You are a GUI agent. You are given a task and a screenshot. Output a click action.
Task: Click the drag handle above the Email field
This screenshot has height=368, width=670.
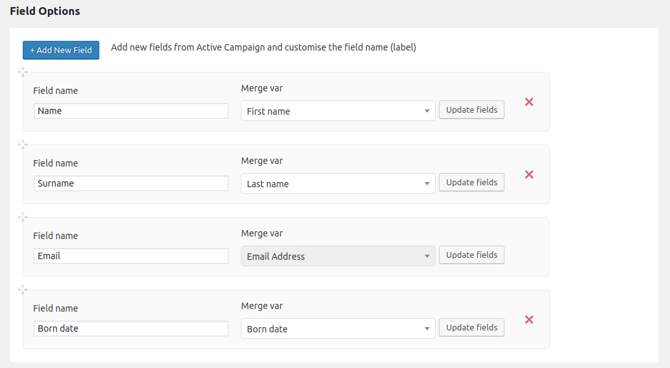coord(23,217)
